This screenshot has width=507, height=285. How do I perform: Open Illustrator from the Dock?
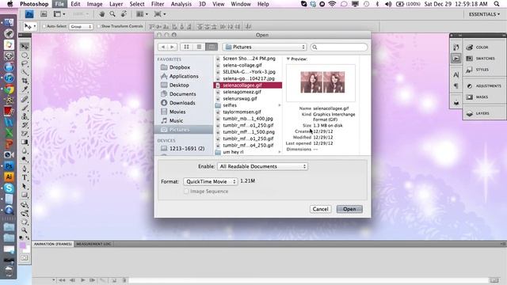[x=9, y=177]
